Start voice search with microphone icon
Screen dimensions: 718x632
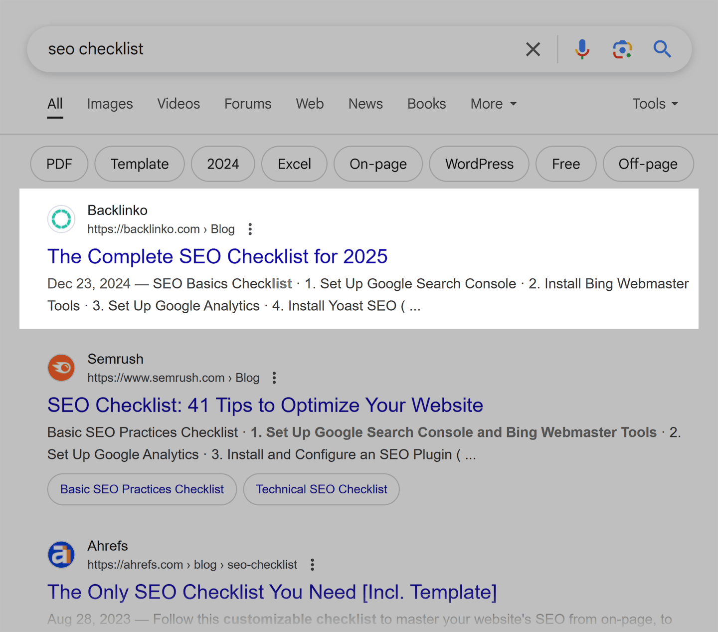tap(582, 49)
